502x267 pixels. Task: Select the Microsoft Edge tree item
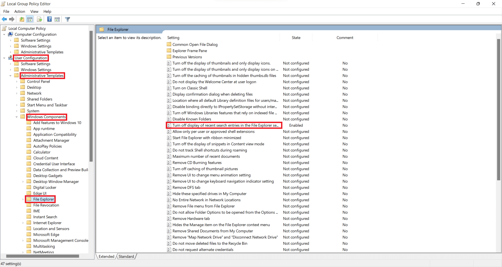pyautogui.click(x=46, y=235)
